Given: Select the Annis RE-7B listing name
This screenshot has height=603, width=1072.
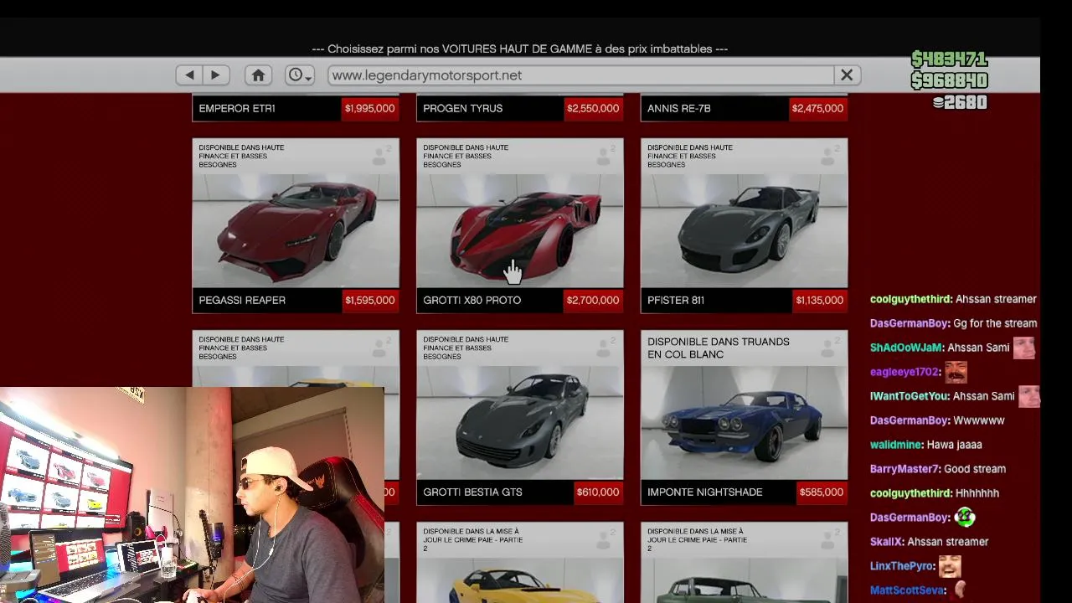Looking at the screenshot, I should click(x=678, y=108).
